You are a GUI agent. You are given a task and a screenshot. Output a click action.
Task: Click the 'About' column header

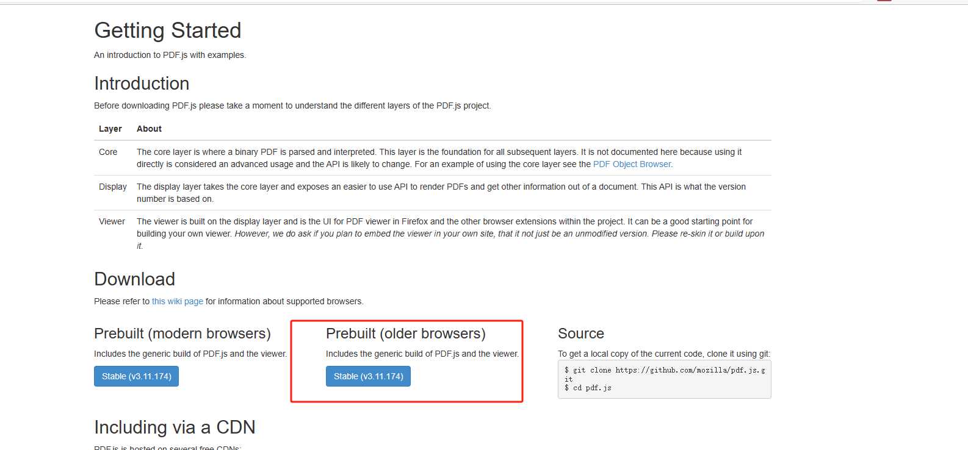point(149,129)
